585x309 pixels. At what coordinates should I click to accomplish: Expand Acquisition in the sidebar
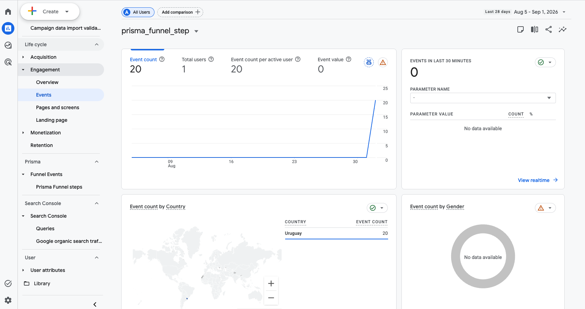(x=23, y=57)
